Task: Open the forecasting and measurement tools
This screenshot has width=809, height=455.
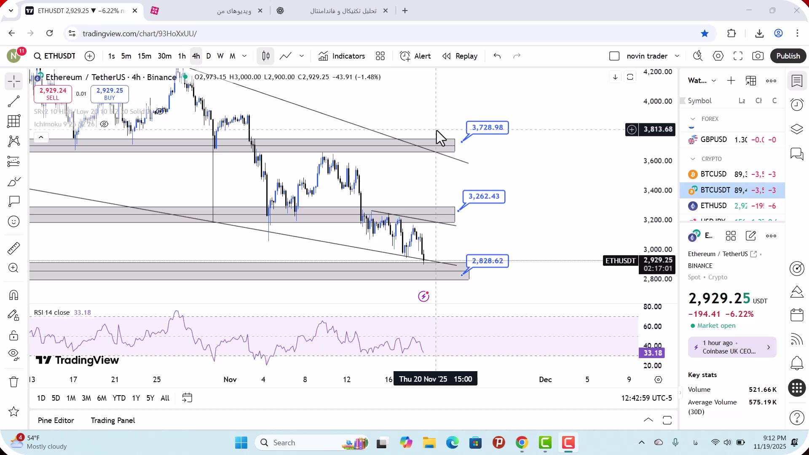Action: (13, 161)
